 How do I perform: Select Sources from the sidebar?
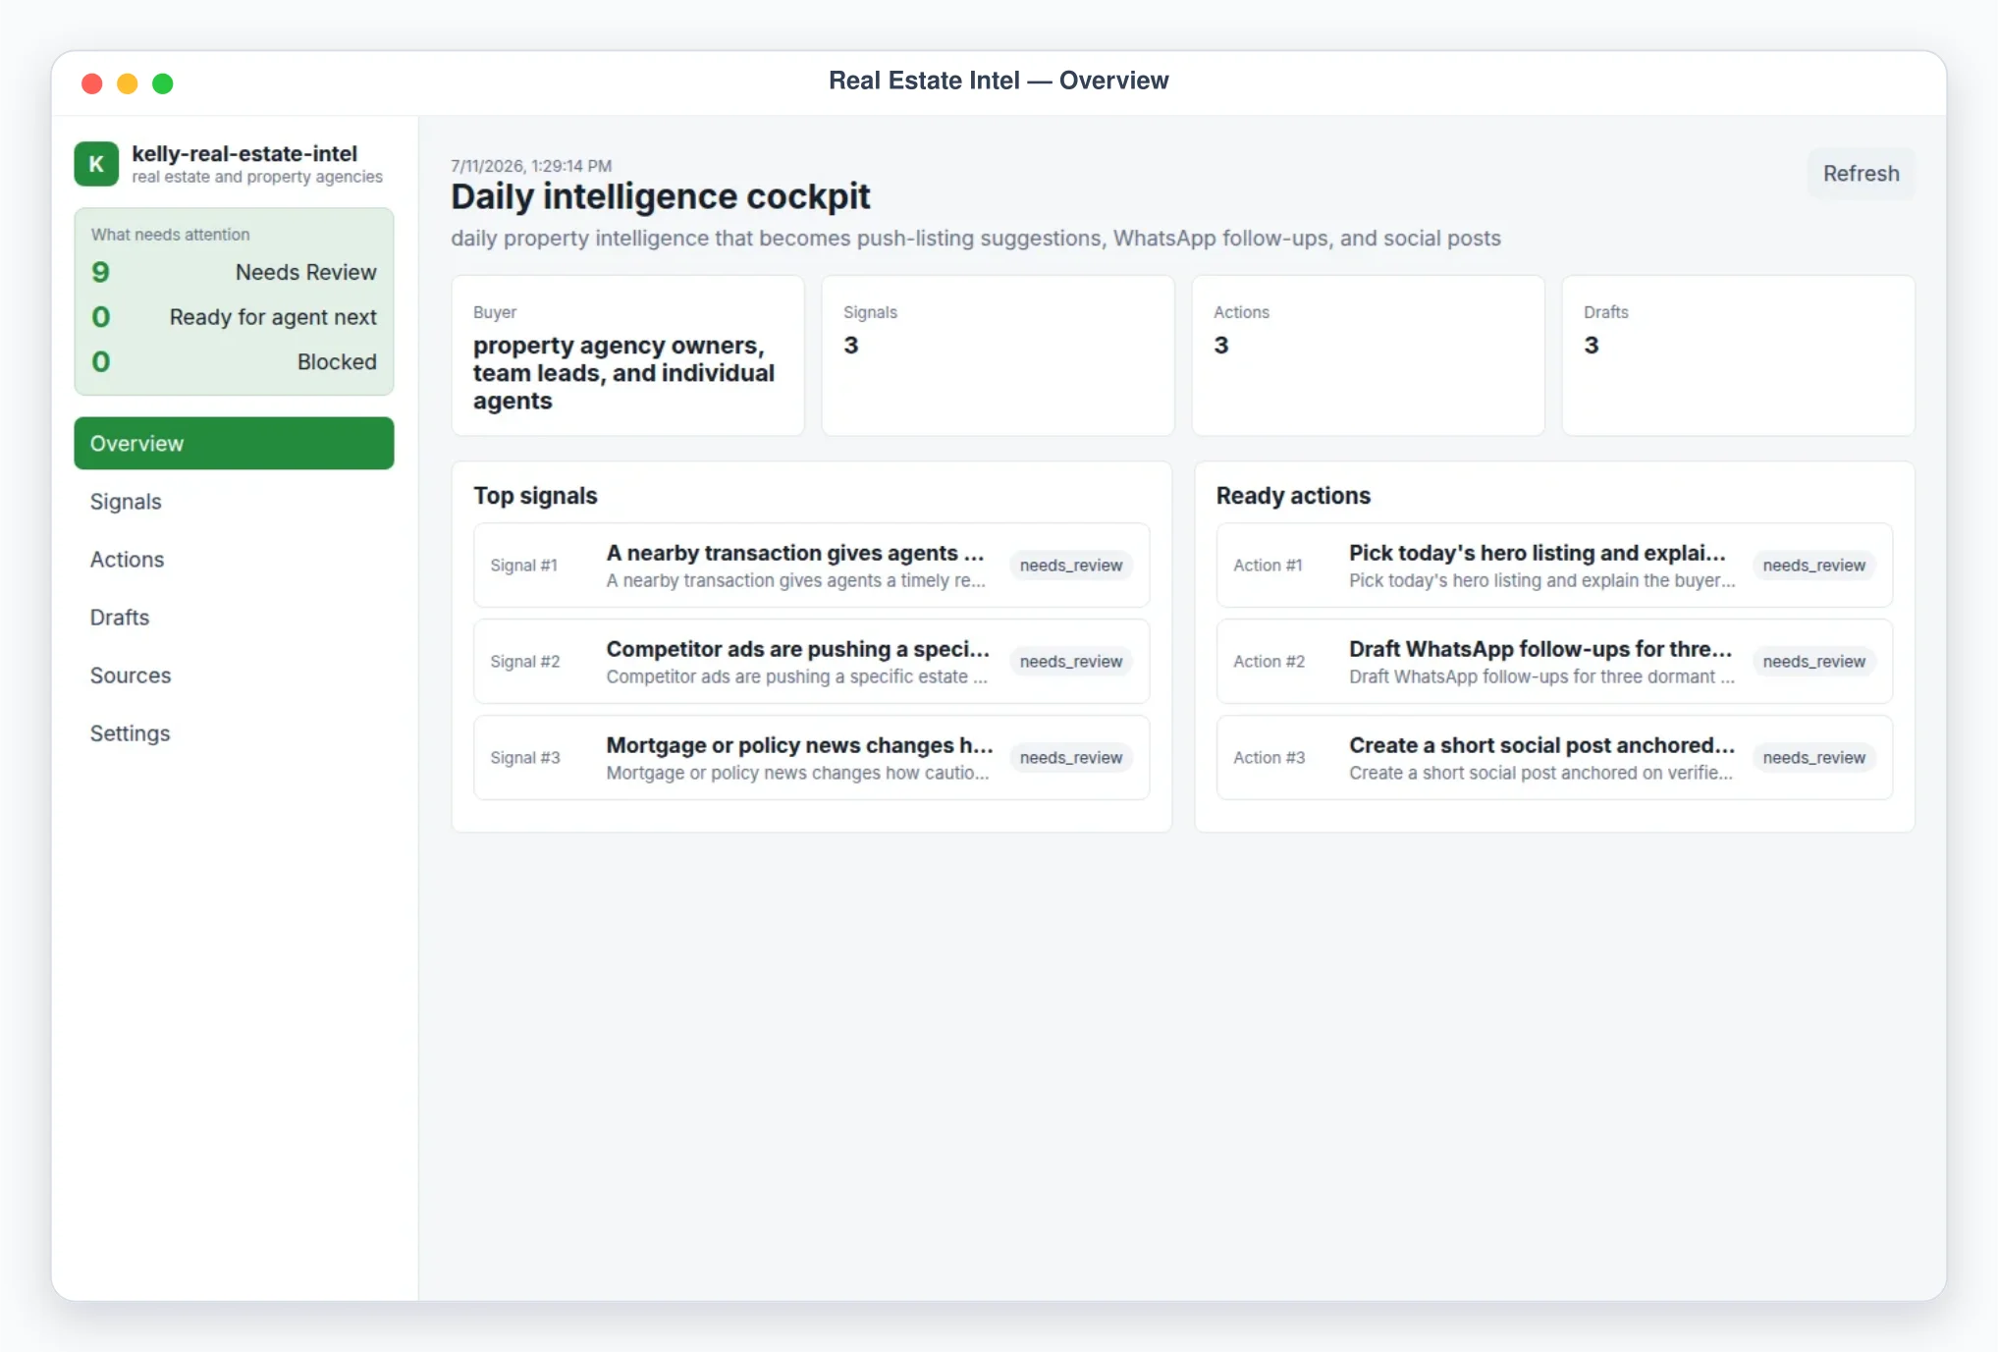coord(234,675)
